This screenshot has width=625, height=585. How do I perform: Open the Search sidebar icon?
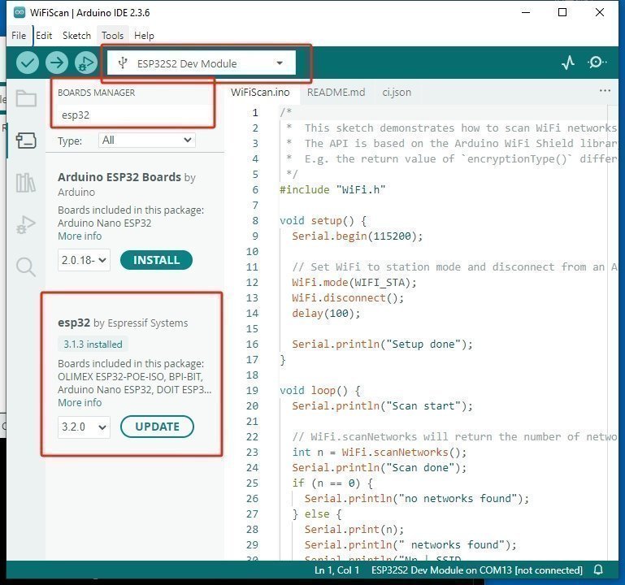point(26,267)
